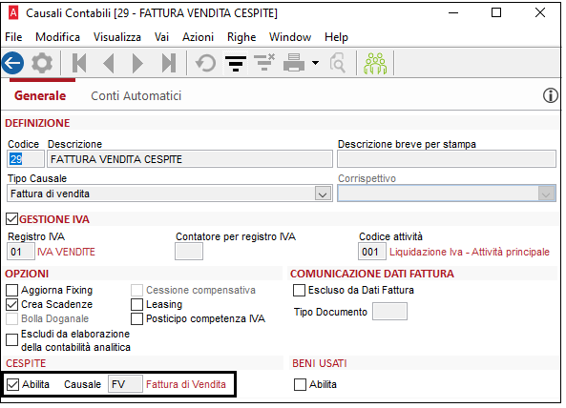Open the Window menu
Screen dimensions: 566x408
290,37
